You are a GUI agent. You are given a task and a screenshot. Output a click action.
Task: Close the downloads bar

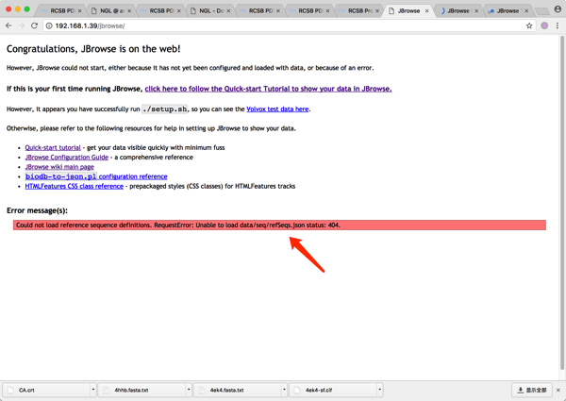(x=558, y=391)
